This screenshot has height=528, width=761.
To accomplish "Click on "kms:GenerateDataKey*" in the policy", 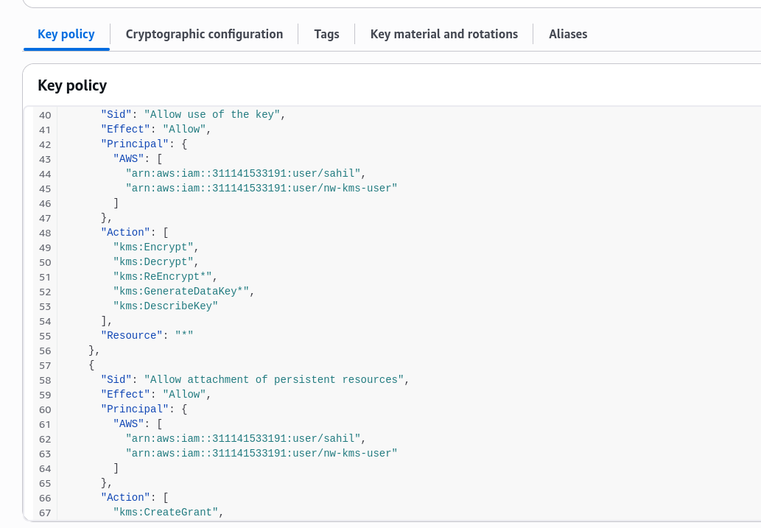I will (x=181, y=292).
